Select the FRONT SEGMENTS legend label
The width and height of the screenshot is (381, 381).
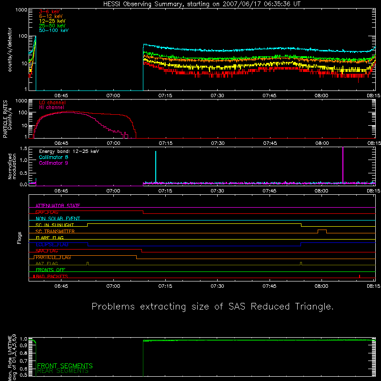tap(65, 366)
